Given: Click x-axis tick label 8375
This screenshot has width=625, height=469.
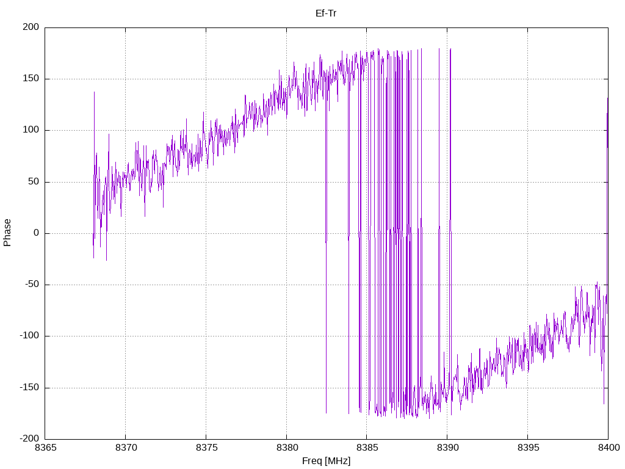Looking at the screenshot, I should pos(206,448).
